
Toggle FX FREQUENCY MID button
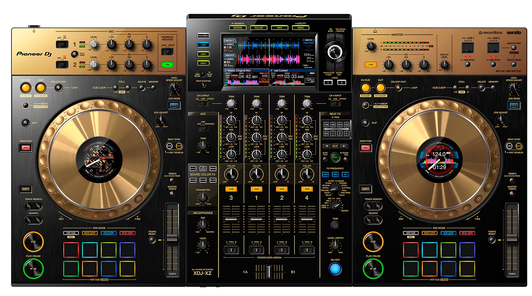click(335, 174)
